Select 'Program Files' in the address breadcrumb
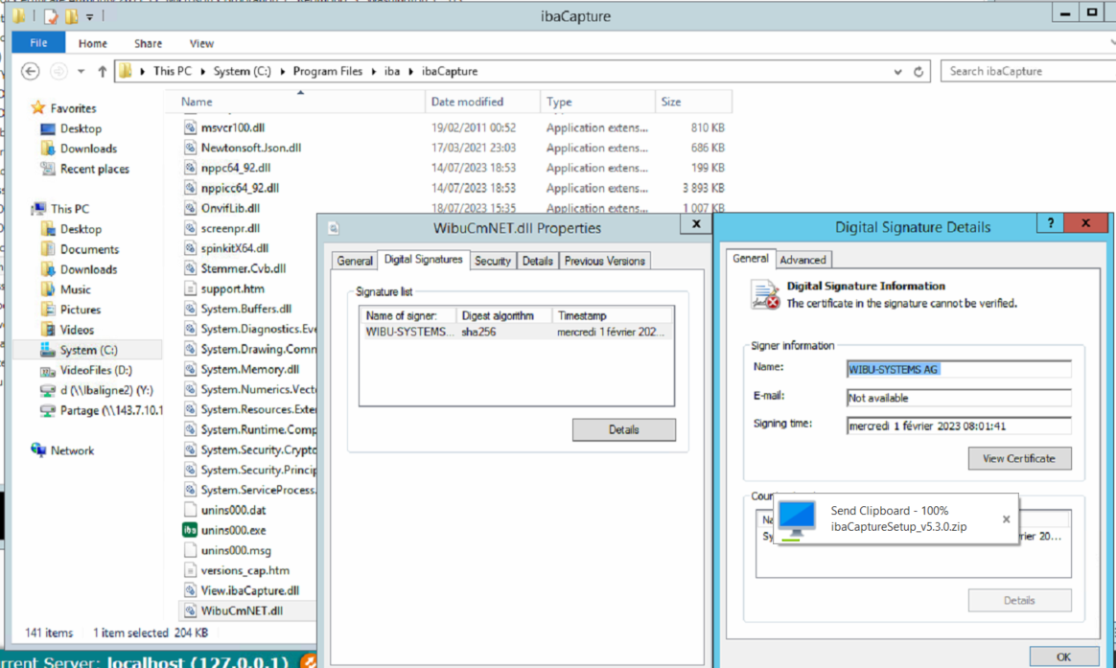This screenshot has height=668, width=1116. tap(327, 71)
